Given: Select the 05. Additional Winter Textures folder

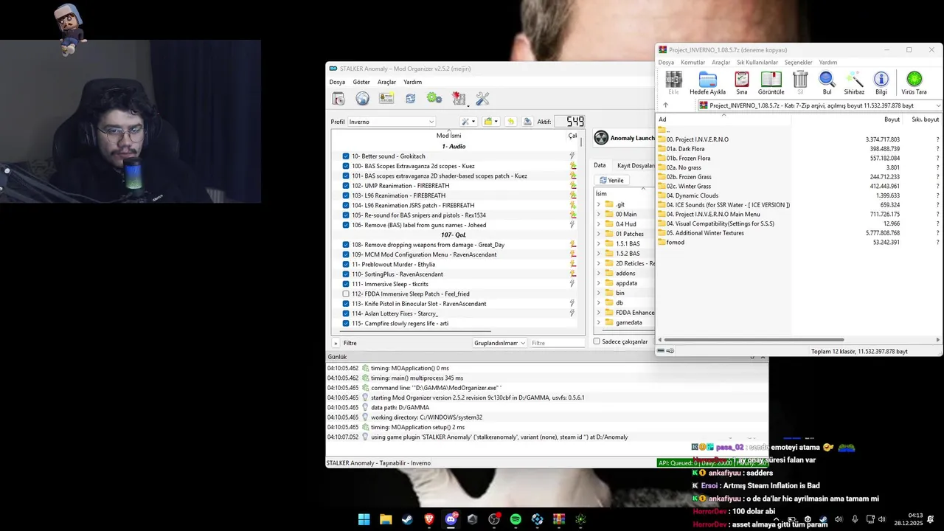Looking at the screenshot, I should 705,233.
